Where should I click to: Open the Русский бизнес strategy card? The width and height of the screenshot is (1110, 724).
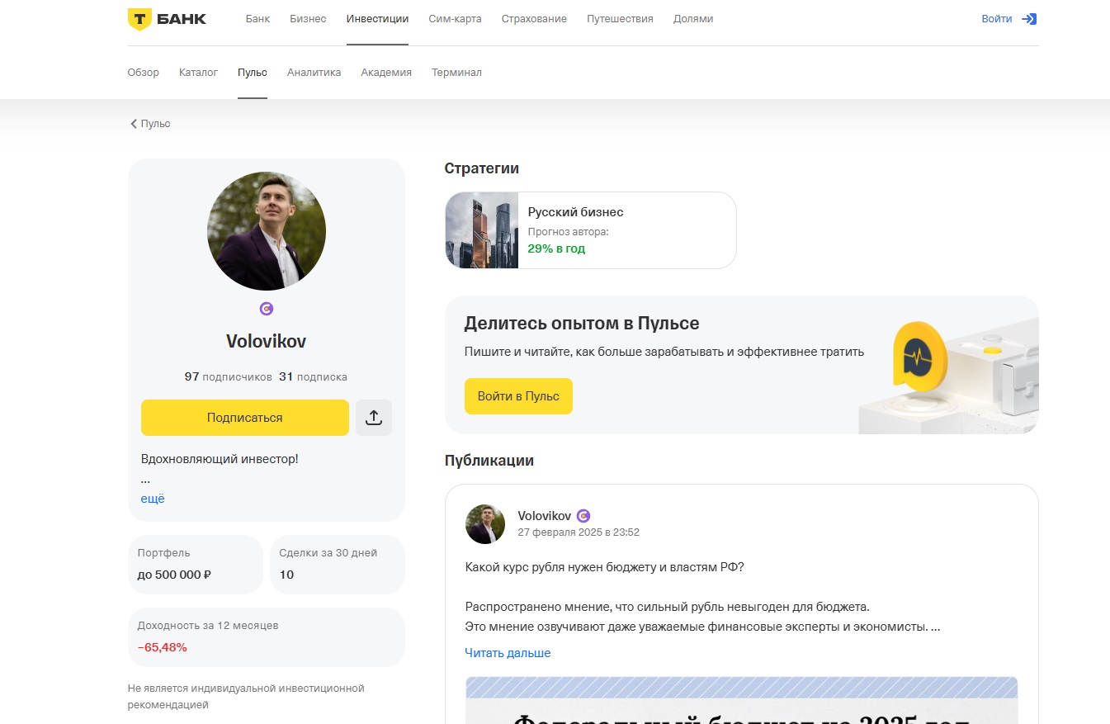click(x=590, y=230)
